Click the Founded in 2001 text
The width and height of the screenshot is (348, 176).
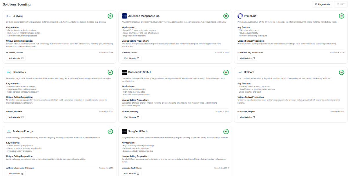pos(106,111)
